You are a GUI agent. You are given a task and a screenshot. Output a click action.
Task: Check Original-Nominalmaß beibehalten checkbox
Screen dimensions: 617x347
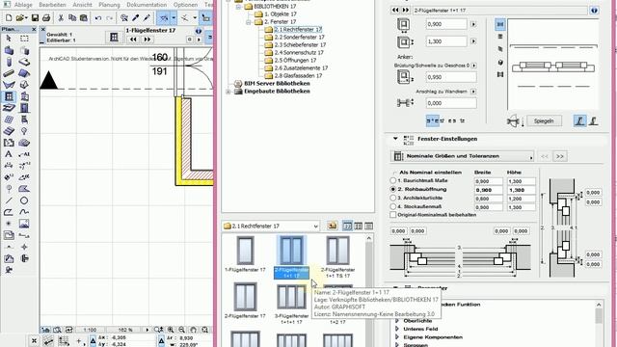tap(392, 215)
